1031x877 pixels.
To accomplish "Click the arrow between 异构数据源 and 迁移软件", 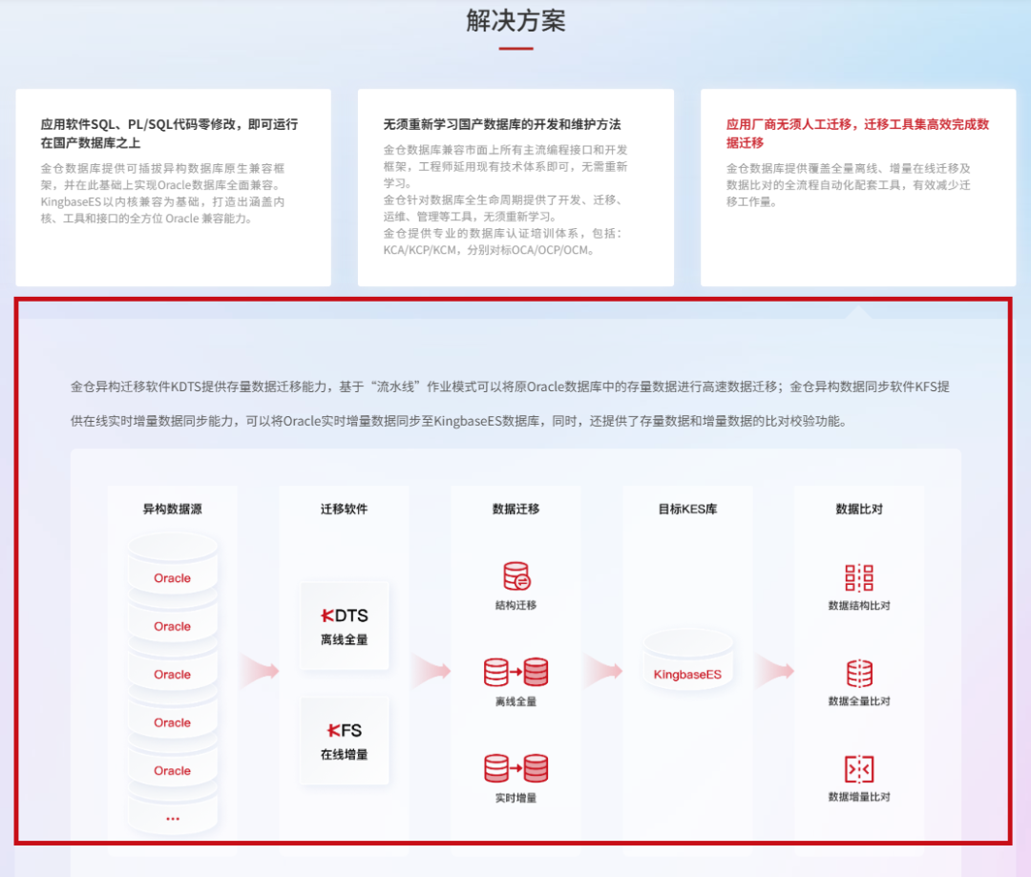I will coord(260,671).
